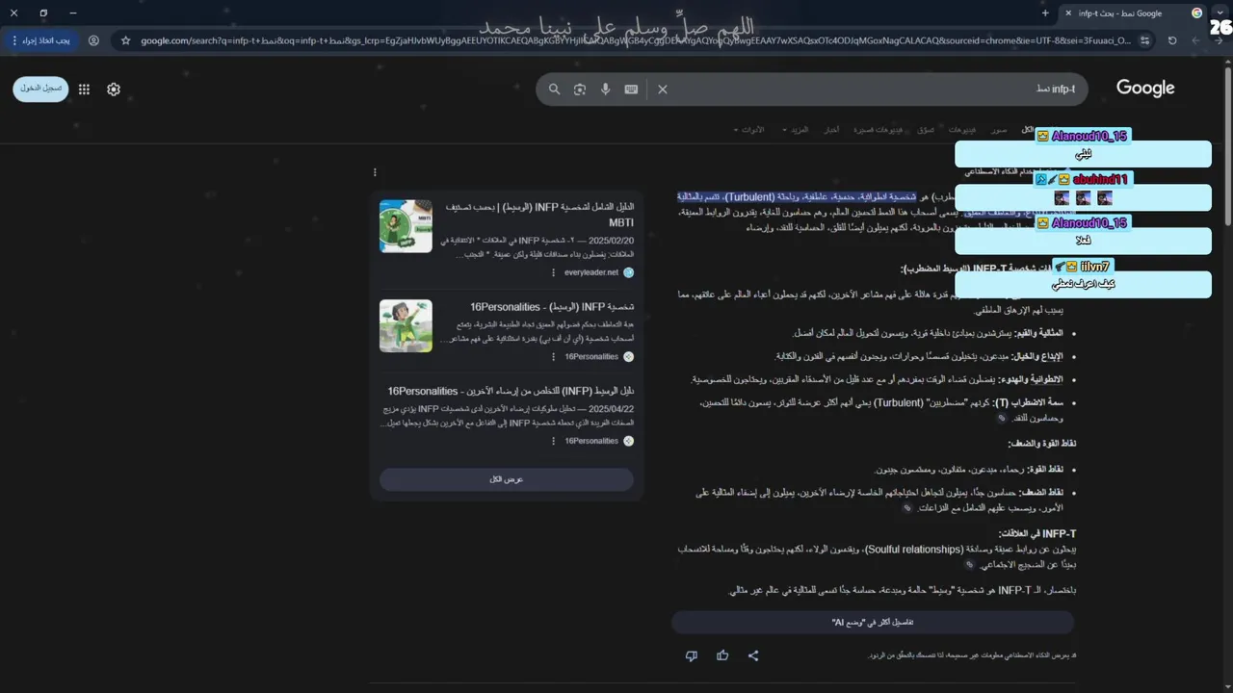This screenshot has height=693, width=1233.
Task: Open Chrome three-dot main menu
Action: click(14, 40)
